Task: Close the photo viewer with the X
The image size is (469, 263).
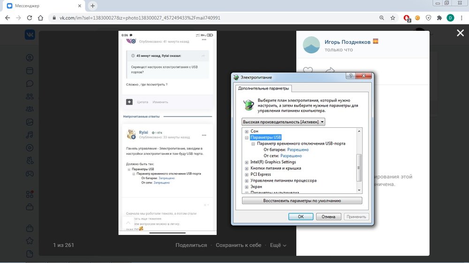Action: coord(460,33)
